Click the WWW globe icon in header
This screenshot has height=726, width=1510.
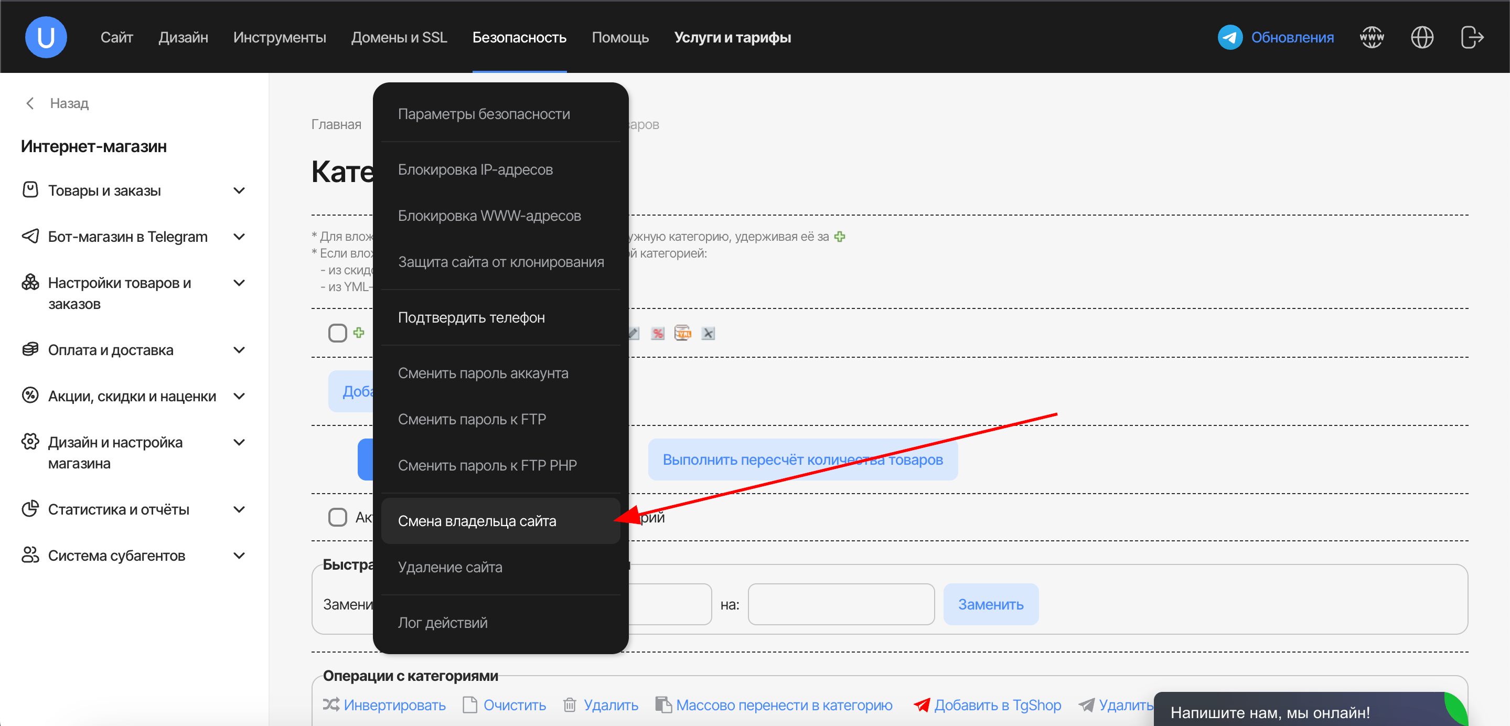(x=1371, y=38)
